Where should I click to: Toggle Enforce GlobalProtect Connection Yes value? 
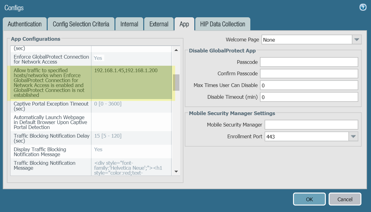(98, 58)
